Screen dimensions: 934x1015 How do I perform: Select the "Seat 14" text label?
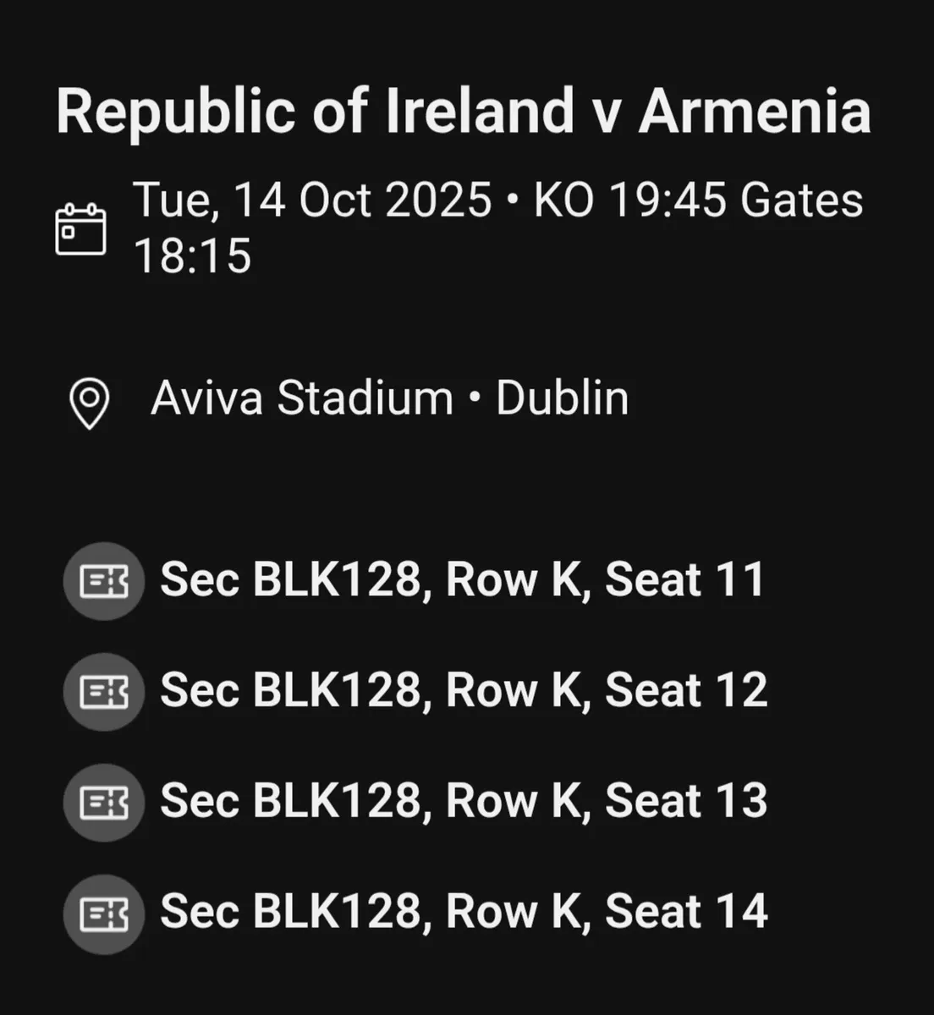click(x=686, y=911)
